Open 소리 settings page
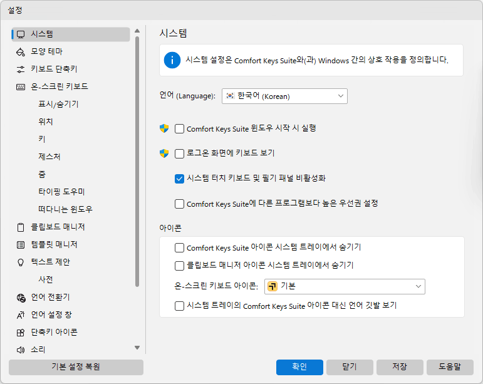 (38, 350)
